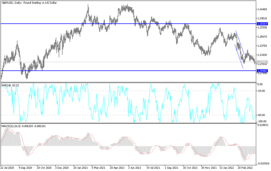The width and height of the screenshot is (271, 171).
Task: Click the 28 Feb 2022 date label
Action: (x=245, y=168)
